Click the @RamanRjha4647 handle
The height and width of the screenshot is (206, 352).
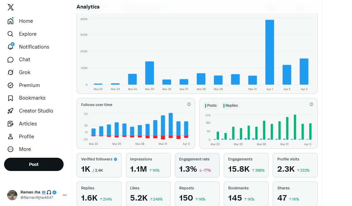[37, 198]
